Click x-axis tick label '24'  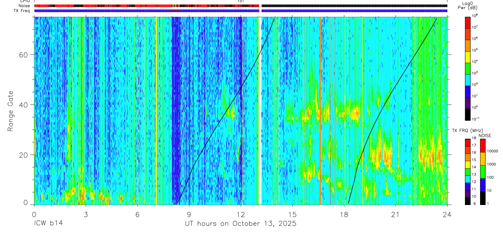[447, 214]
